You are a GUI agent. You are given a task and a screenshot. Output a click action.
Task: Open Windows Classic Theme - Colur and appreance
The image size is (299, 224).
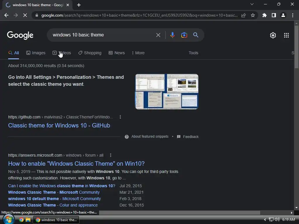click(53, 205)
